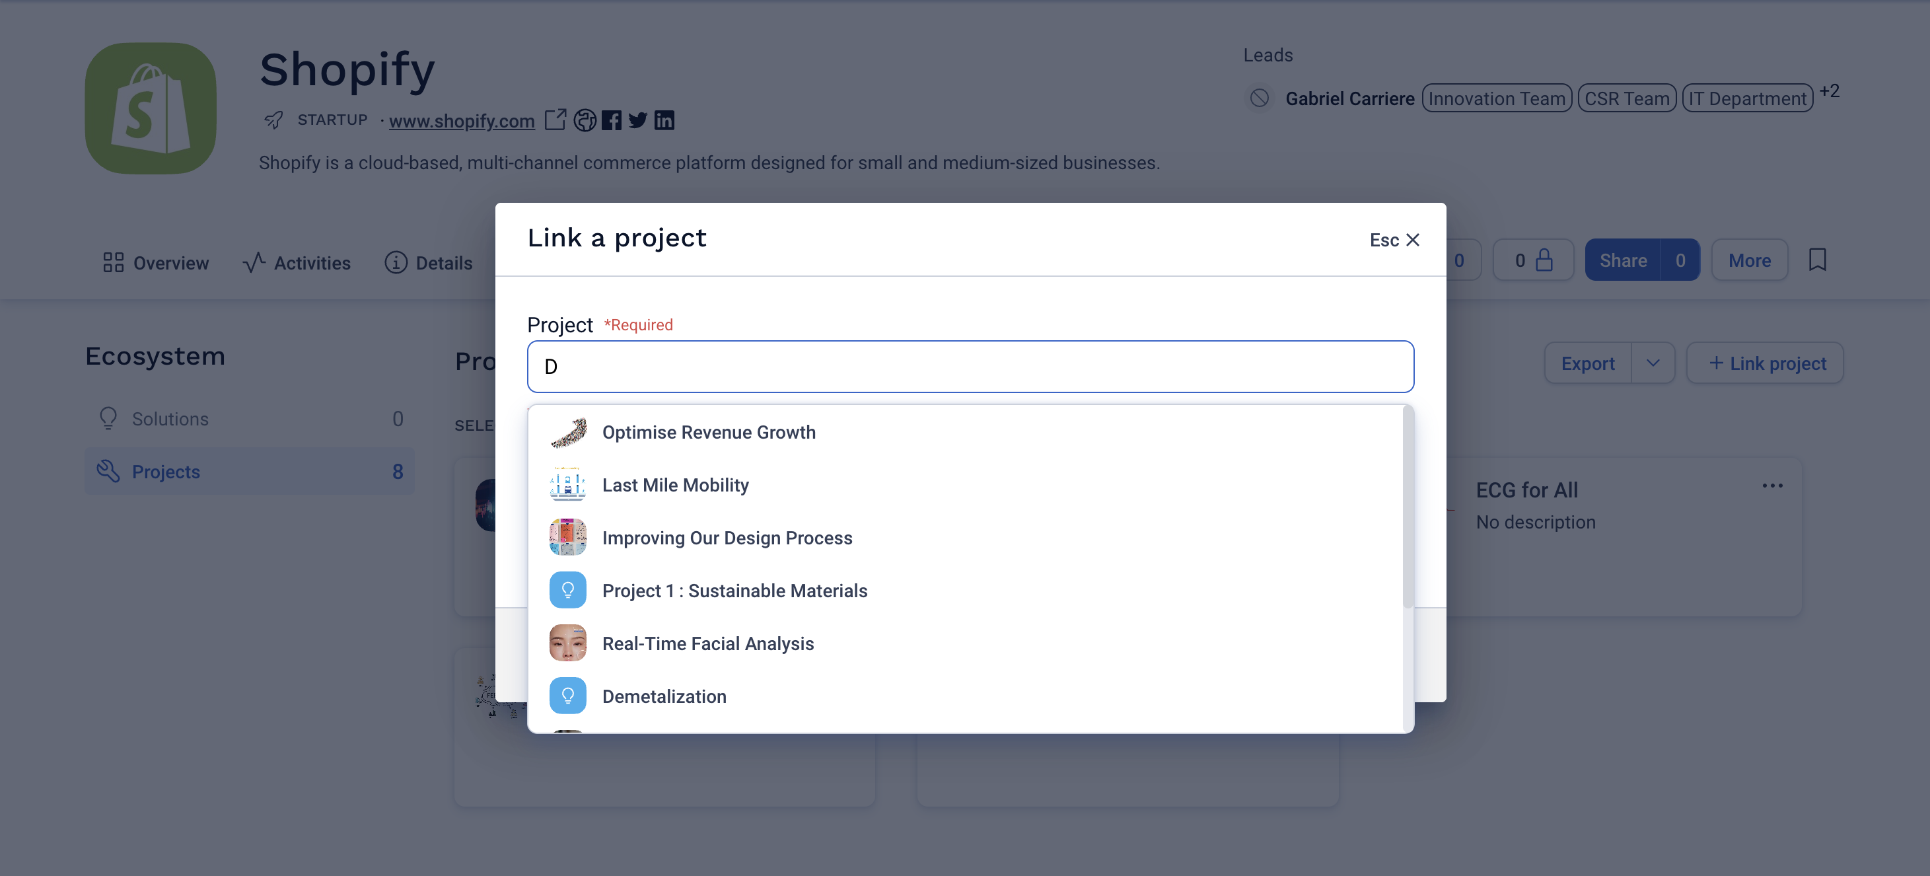Select the IT Department tag

(x=1748, y=98)
